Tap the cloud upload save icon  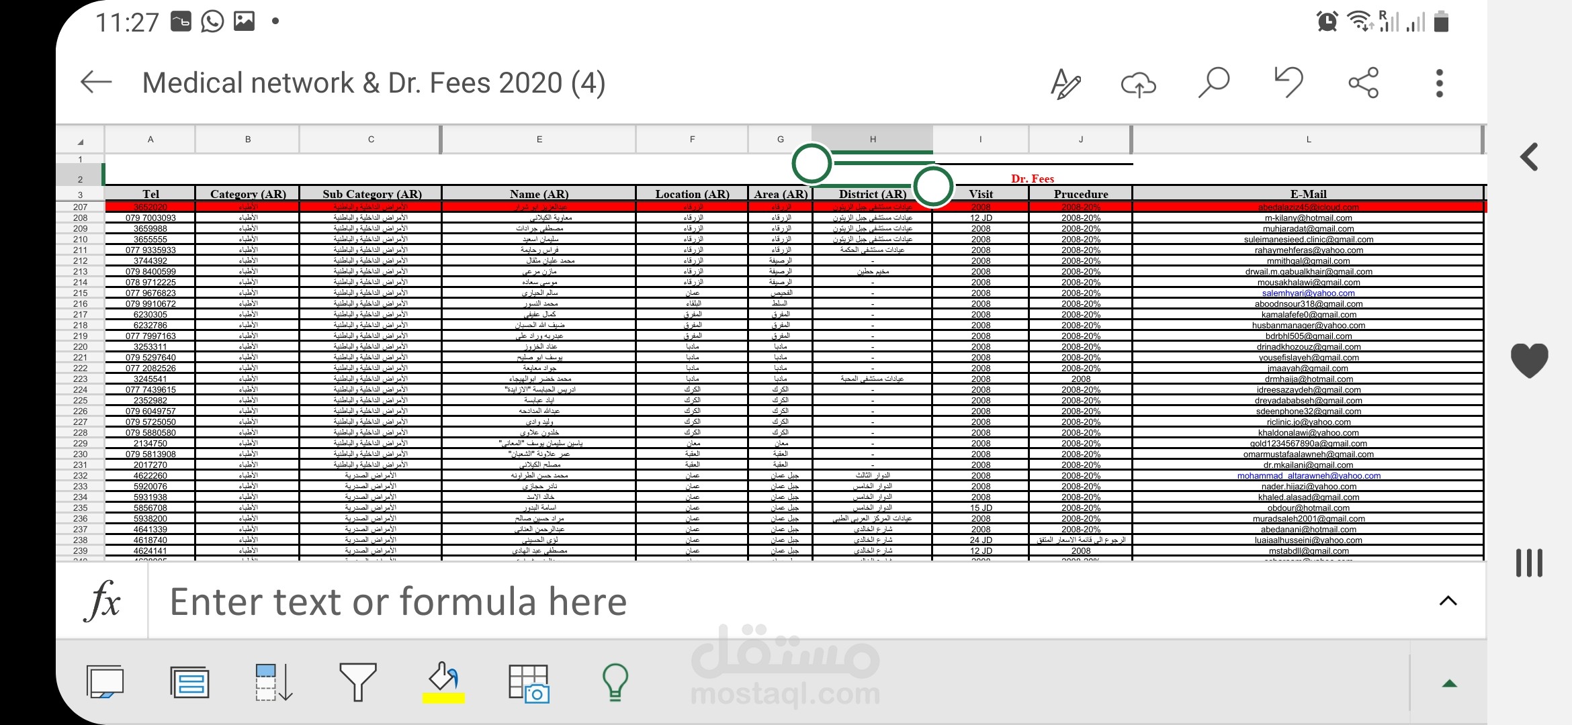tap(1138, 84)
